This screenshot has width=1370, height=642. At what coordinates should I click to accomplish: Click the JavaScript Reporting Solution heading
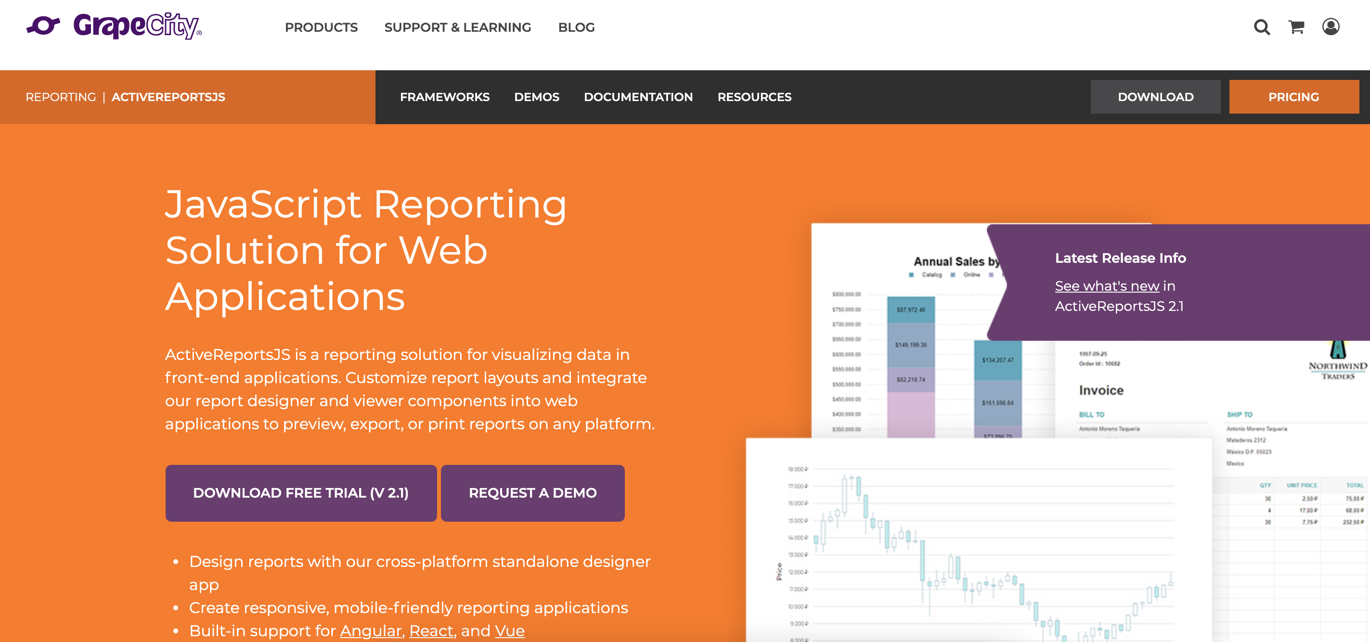tap(365, 250)
